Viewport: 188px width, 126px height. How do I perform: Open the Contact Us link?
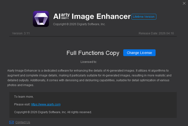23,122
